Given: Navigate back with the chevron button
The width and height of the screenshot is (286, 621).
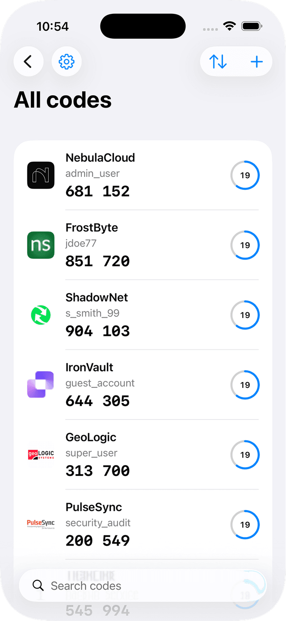Looking at the screenshot, I should click(x=29, y=62).
